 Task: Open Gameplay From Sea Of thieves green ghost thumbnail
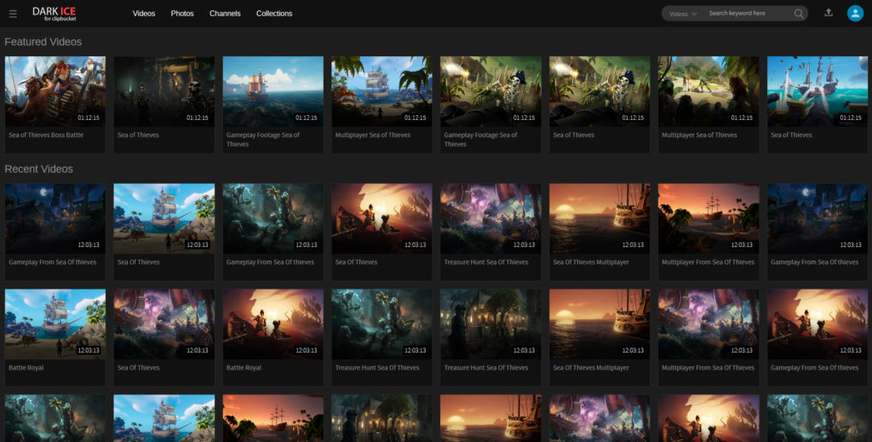pos(273,219)
